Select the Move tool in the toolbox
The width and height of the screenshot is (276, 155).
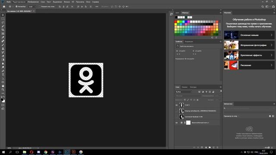pos(3,15)
